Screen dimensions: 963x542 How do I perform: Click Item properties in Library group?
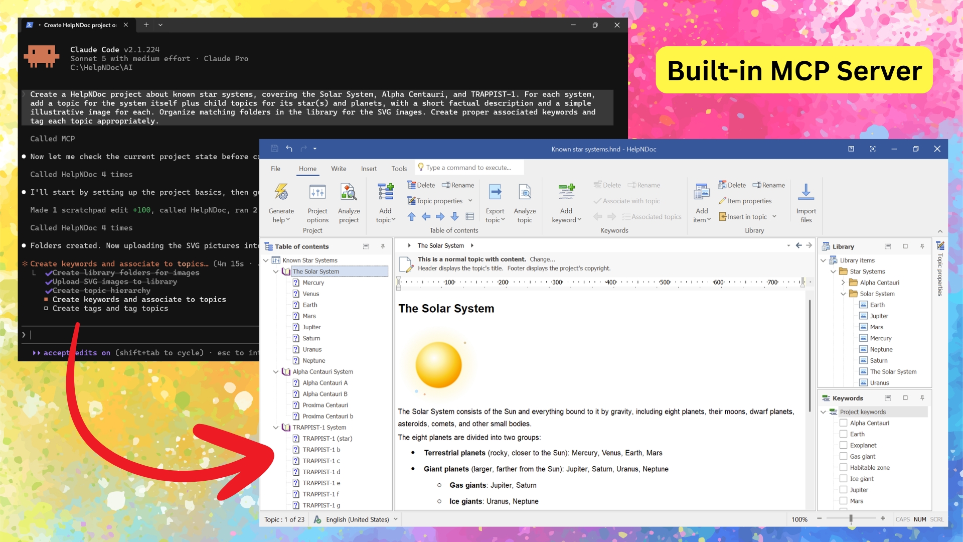745,201
